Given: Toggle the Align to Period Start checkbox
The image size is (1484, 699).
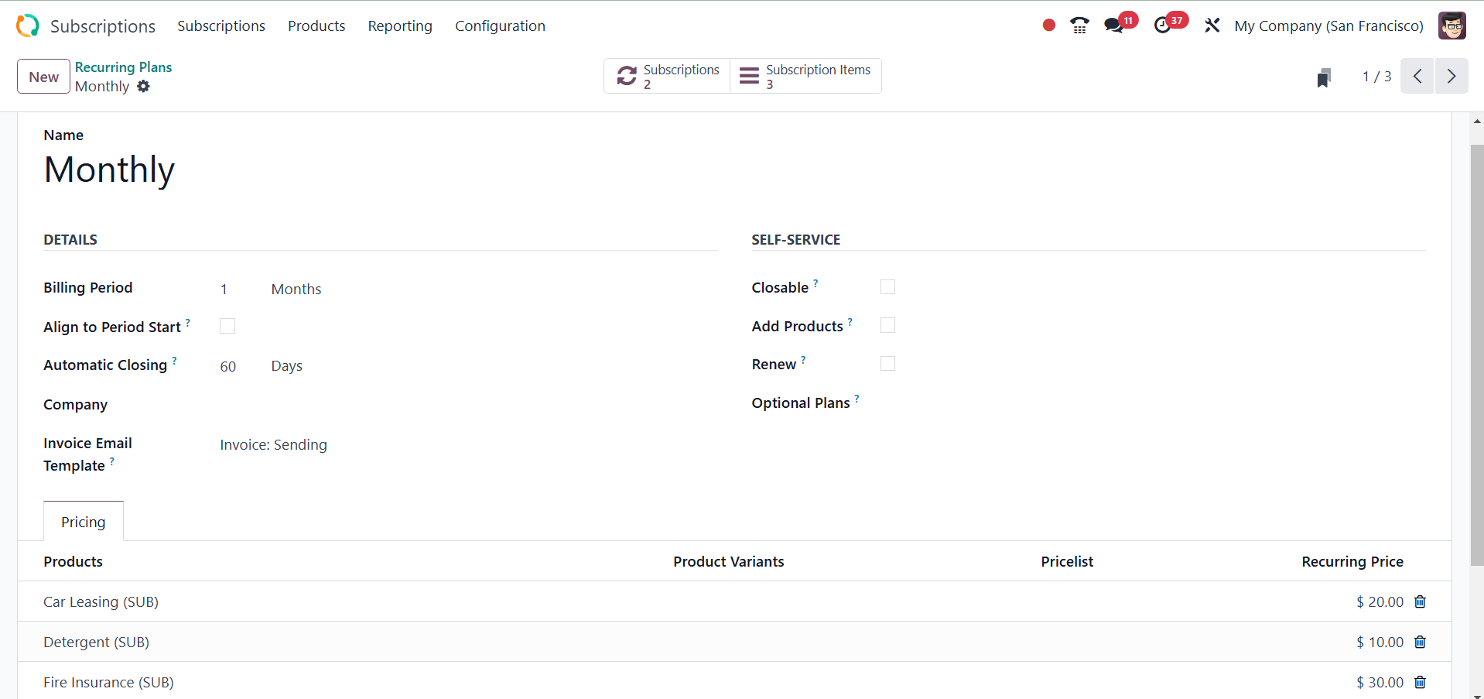Looking at the screenshot, I should tap(227, 326).
